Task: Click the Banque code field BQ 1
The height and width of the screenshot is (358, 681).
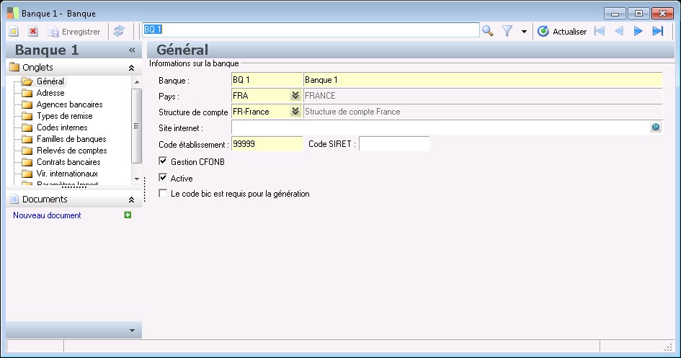Action: [267, 80]
